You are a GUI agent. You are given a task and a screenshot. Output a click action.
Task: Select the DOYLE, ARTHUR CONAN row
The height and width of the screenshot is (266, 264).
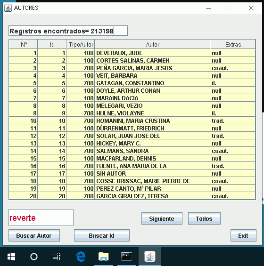(132, 90)
